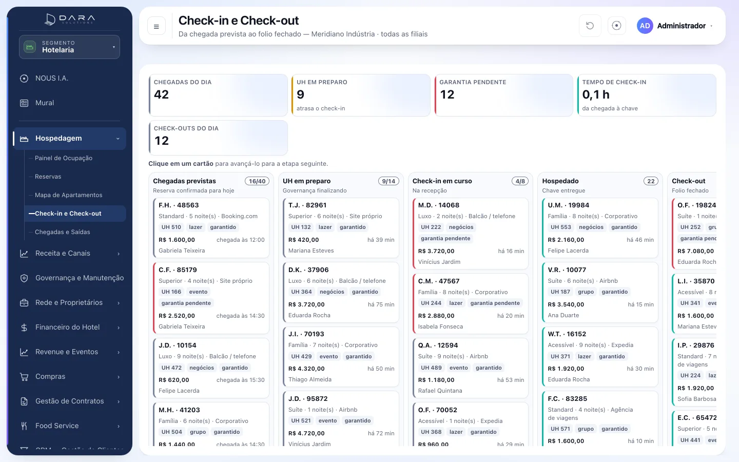
Task: Expand the Rede e Proprietários chevron
Action: [x=119, y=303]
